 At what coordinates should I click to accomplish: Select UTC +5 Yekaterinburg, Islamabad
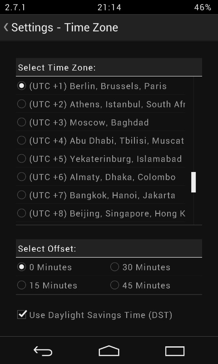[100, 159]
